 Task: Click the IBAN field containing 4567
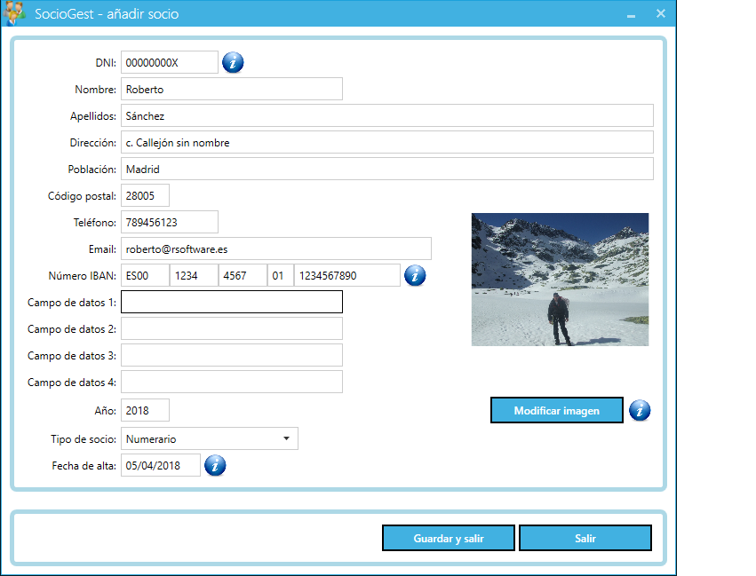click(x=243, y=275)
